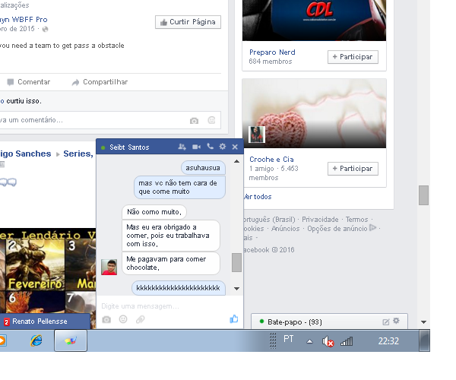Open the emoji picker in the comment box
Screen dimensions: 456x380
pyautogui.click(x=211, y=120)
